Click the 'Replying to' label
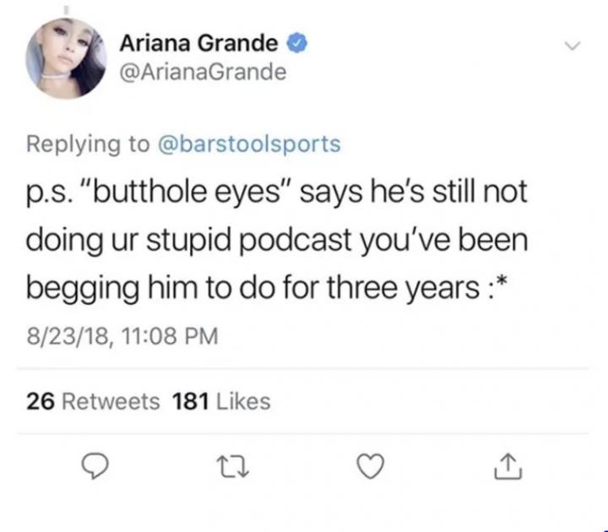 point(88,144)
